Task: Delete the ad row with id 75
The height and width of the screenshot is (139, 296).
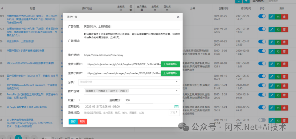Action: point(285,51)
